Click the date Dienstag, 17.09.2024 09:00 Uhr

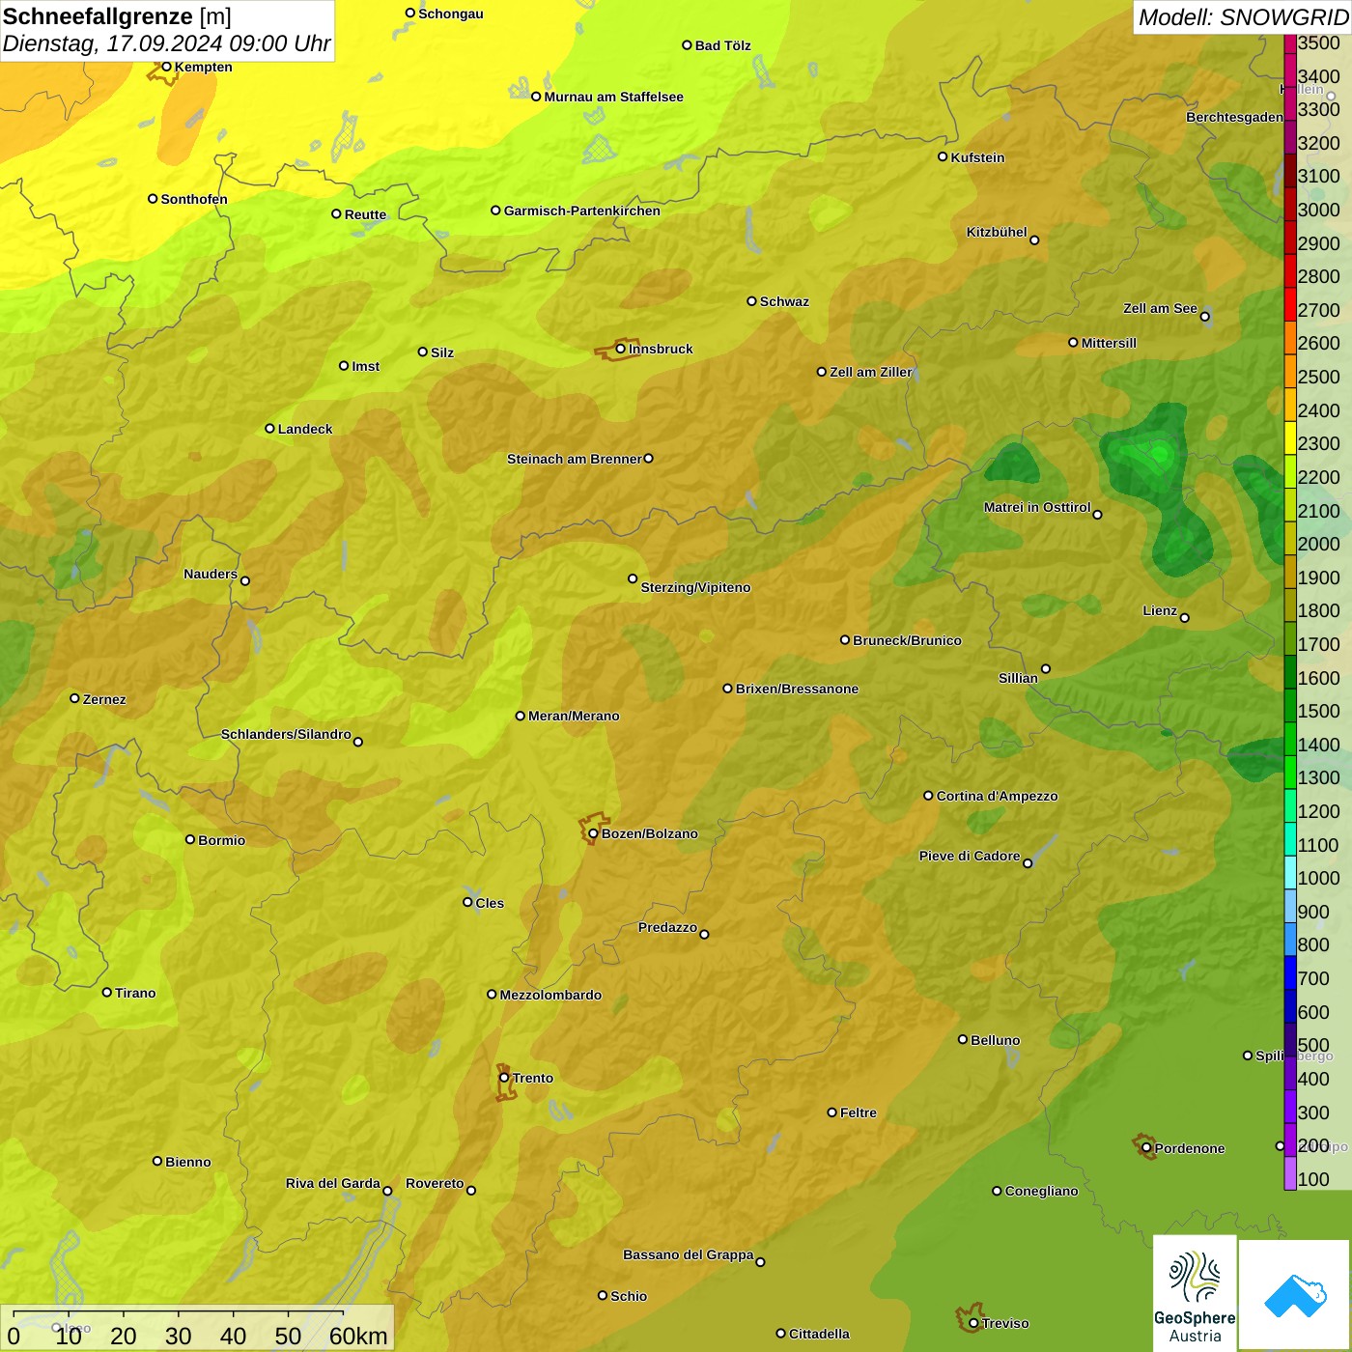(166, 43)
